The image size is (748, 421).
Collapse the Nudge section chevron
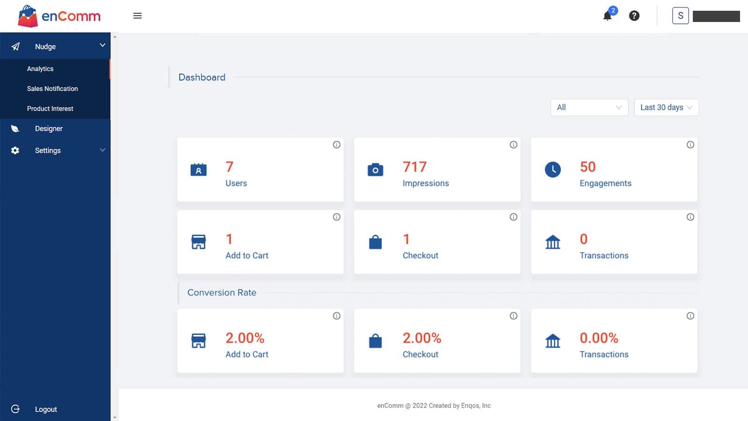[102, 45]
